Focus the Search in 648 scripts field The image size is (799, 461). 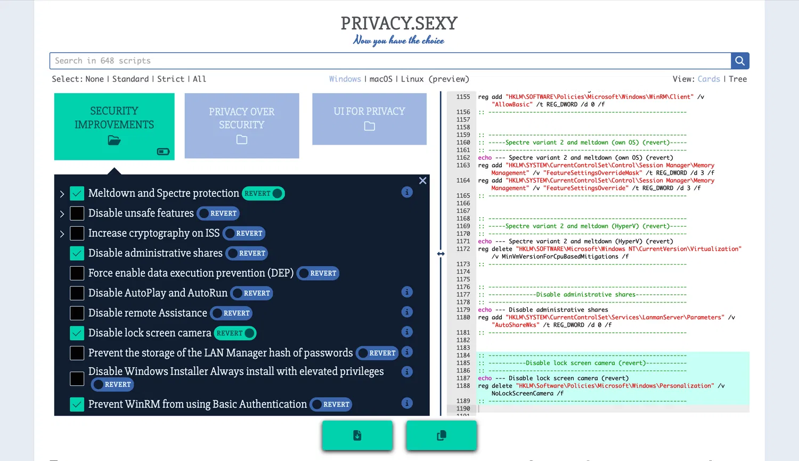point(390,61)
